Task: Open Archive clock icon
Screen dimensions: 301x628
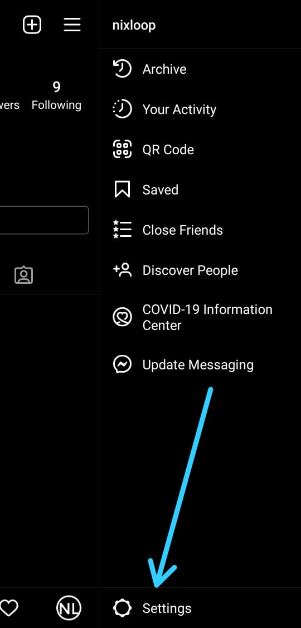Action: [x=122, y=69]
